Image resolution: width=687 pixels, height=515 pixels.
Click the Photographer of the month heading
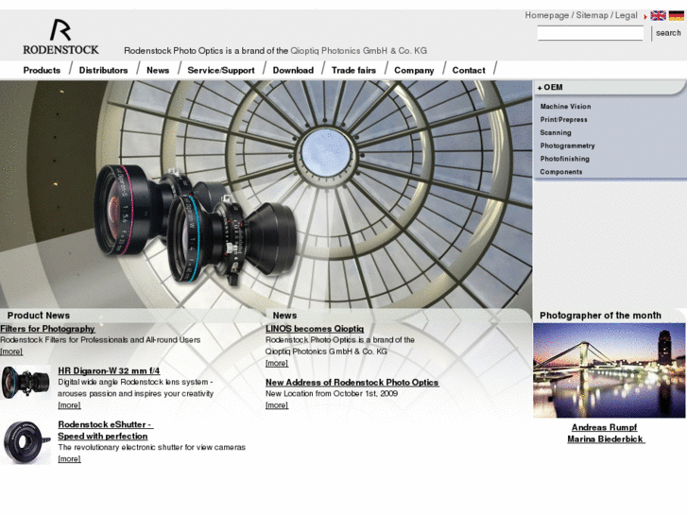[600, 316]
